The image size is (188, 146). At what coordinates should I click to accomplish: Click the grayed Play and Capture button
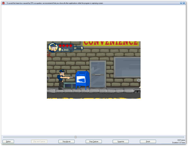(x=39, y=142)
